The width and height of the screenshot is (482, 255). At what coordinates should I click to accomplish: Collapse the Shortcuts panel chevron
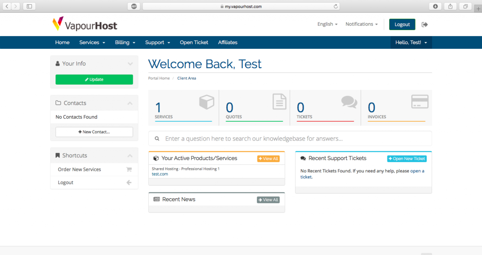[130, 155]
